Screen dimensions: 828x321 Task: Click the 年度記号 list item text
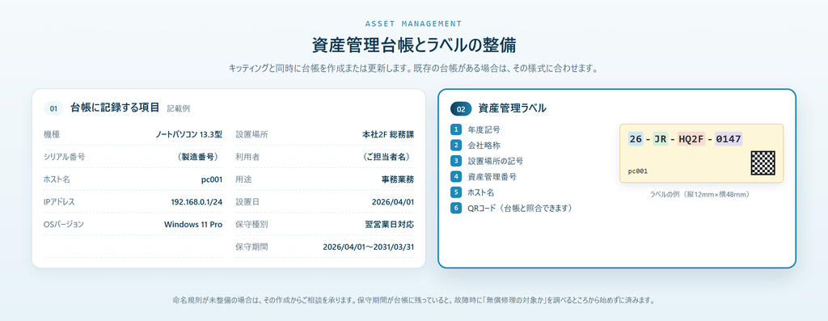click(484, 129)
